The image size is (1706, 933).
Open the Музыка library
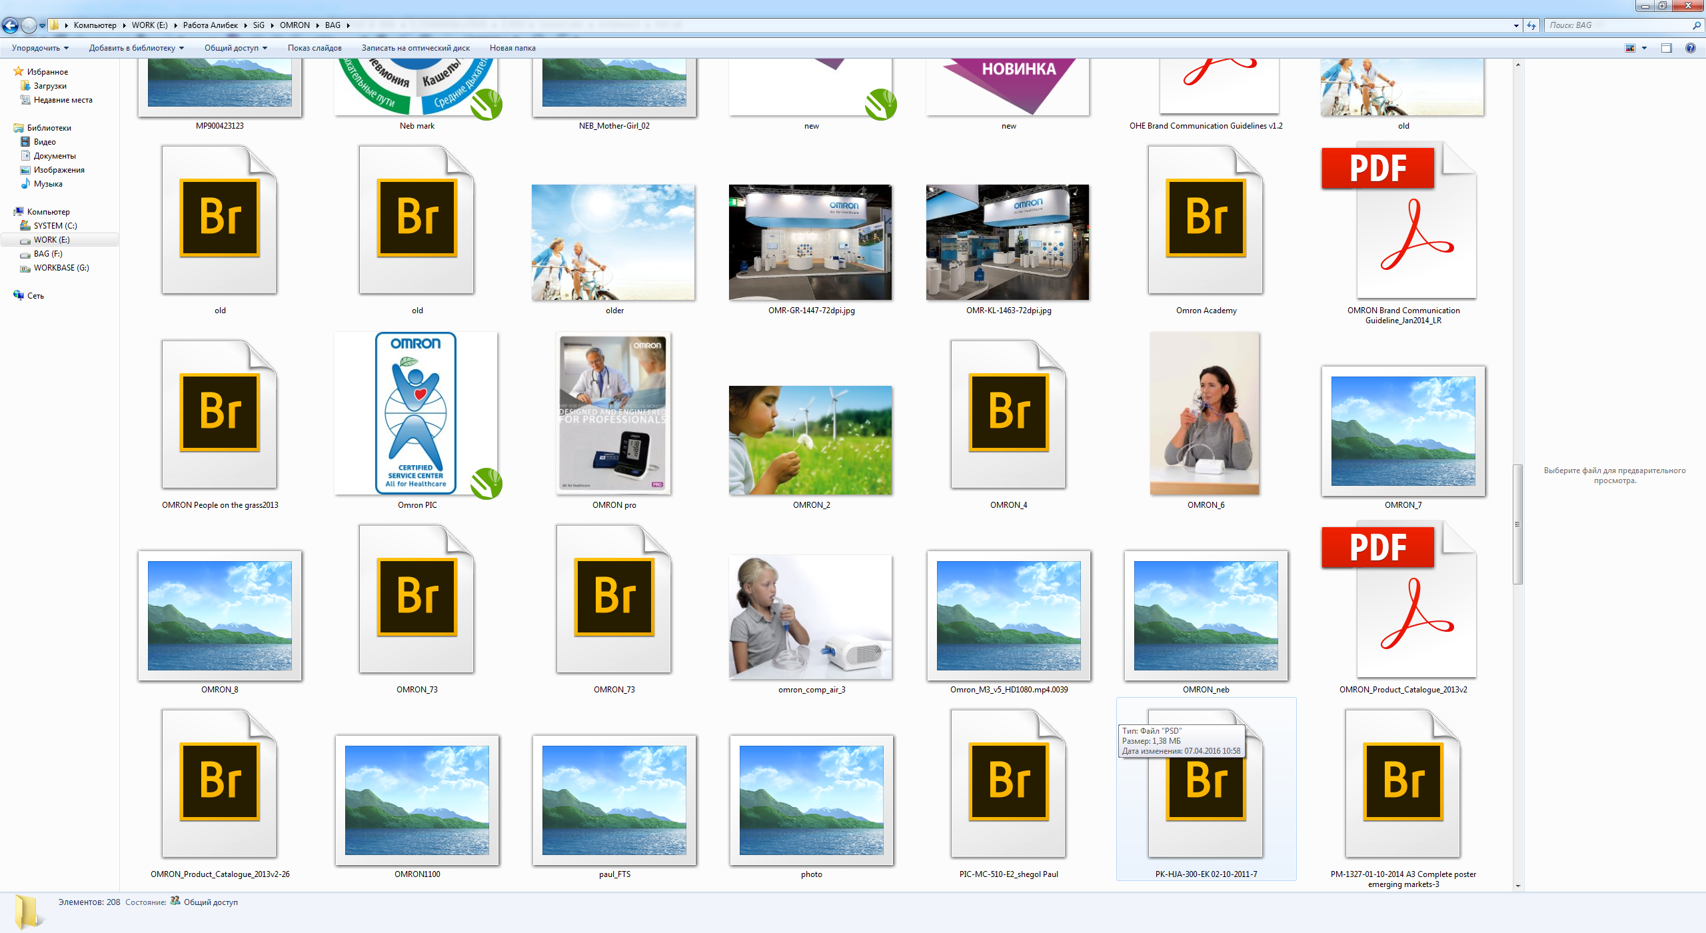point(48,184)
